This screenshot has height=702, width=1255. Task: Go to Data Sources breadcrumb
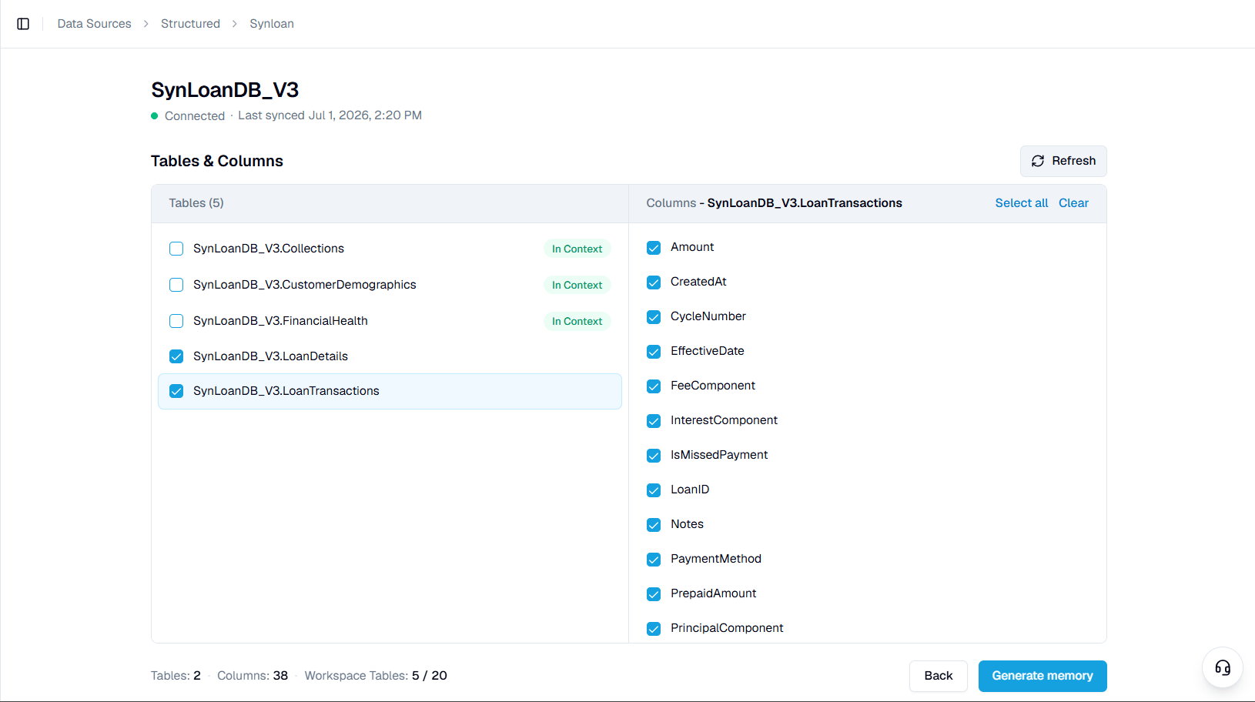[x=94, y=24]
